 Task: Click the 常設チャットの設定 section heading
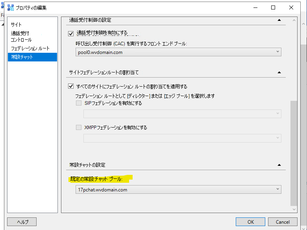coord(87,165)
